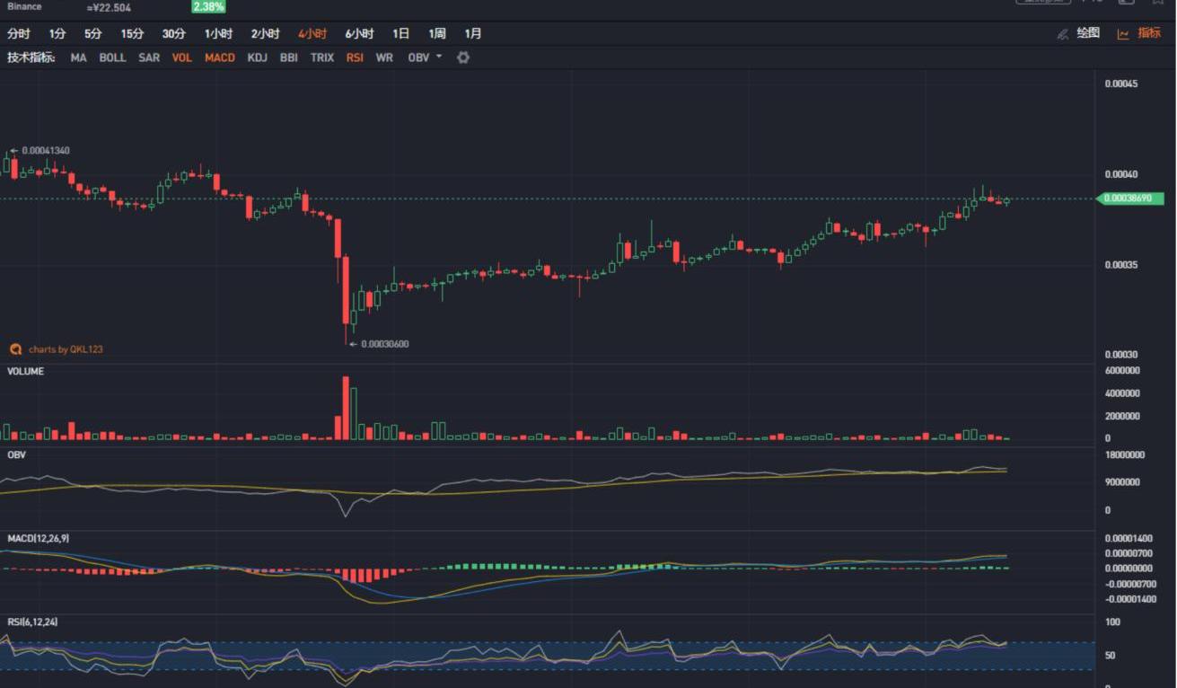Toggle the SAR indicator
1177x688 pixels.
point(149,57)
